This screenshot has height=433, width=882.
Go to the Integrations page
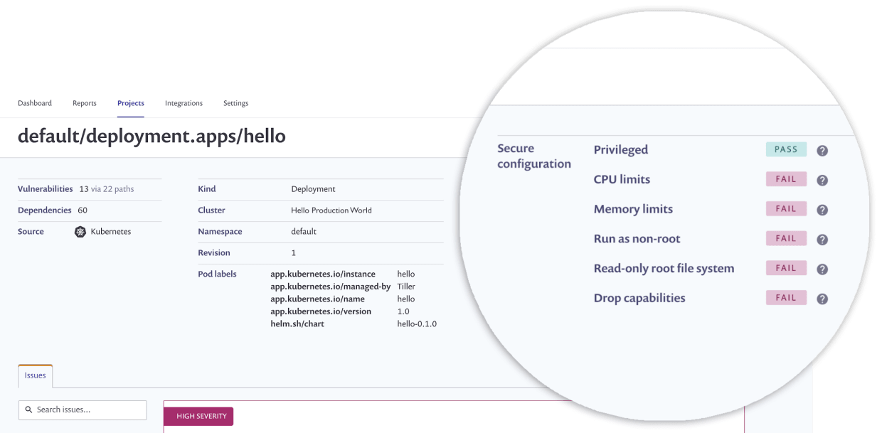coord(184,103)
